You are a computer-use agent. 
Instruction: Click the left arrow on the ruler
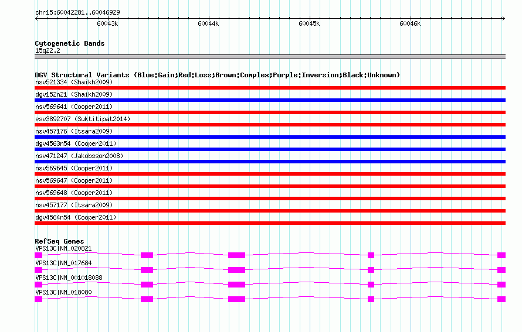click(36, 19)
